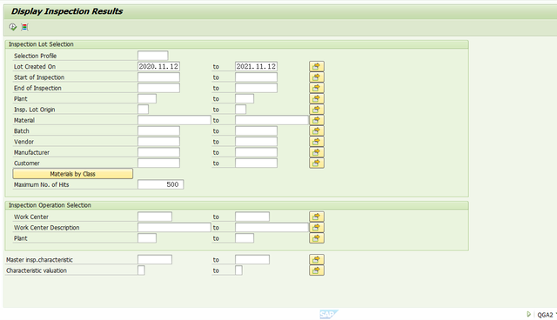
Task: Open multiple selection for Manufacturer row
Action: point(317,152)
